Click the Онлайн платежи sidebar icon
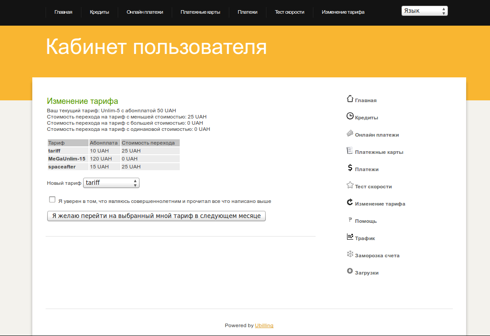 tap(350, 134)
